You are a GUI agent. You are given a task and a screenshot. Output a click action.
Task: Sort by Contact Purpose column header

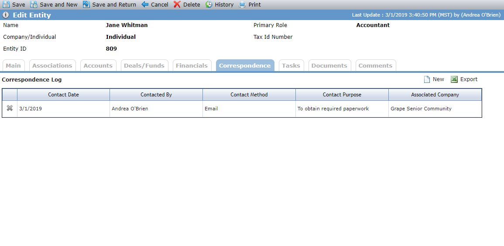342,95
